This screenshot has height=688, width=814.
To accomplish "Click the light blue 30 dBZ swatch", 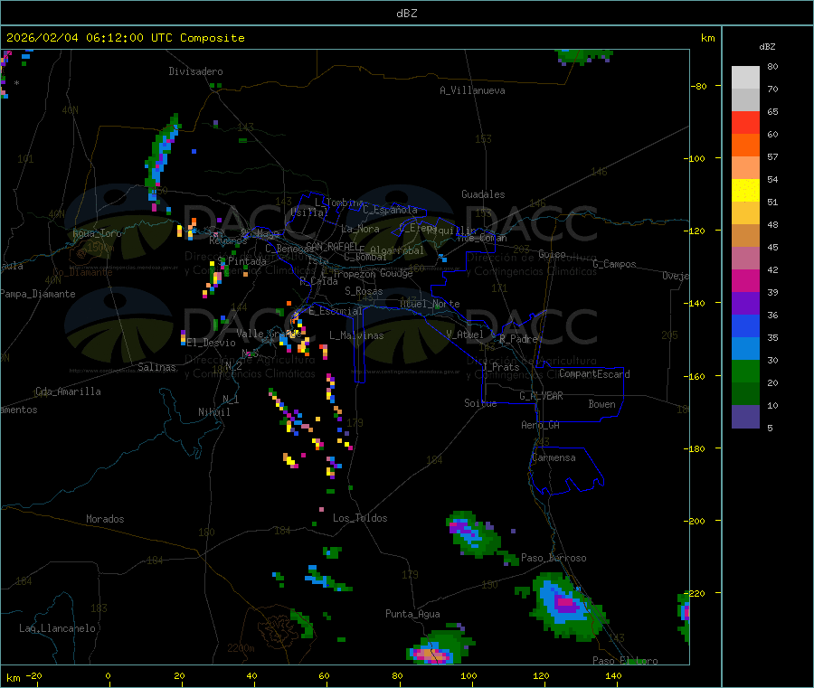I will [745, 349].
